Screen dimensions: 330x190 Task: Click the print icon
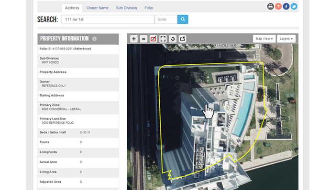pos(270,7)
